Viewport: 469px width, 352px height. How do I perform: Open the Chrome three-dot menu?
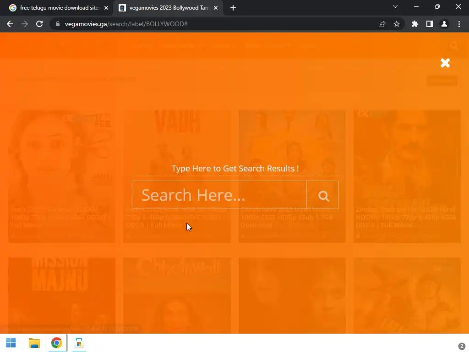(x=459, y=24)
